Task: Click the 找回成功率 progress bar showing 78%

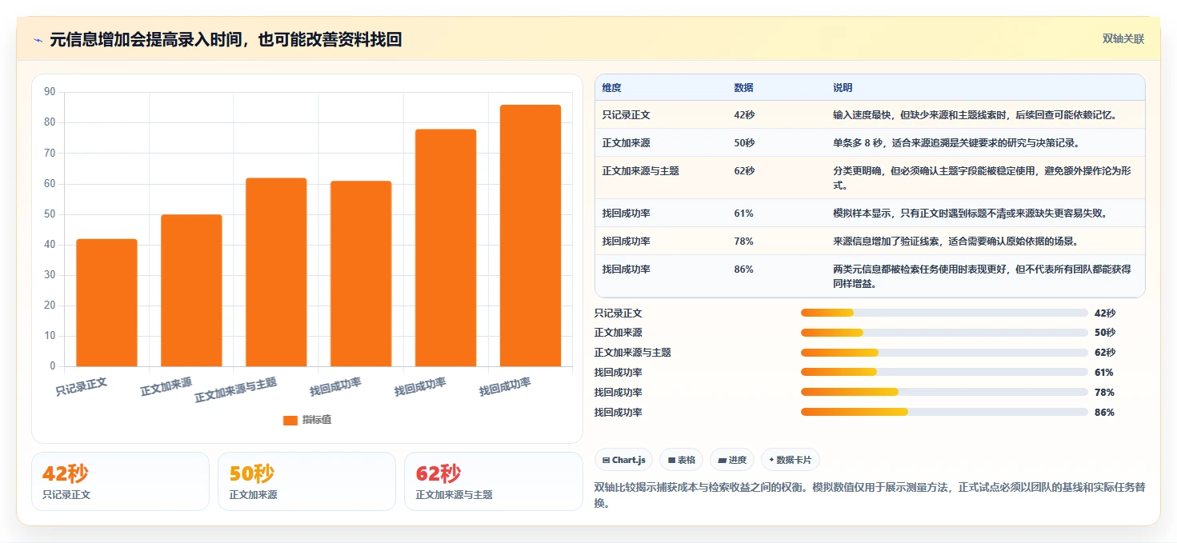Action: (x=944, y=392)
